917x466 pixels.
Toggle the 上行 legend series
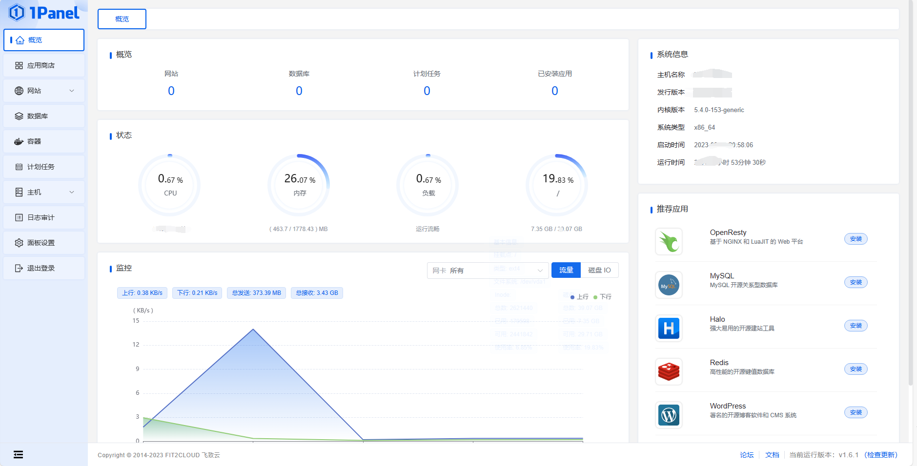(x=579, y=297)
